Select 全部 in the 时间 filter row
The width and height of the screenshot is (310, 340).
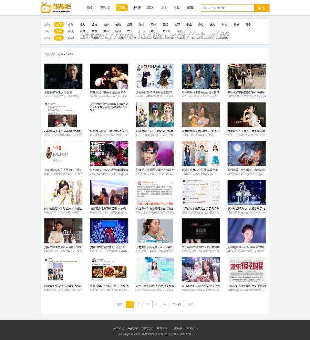tap(59, 38)
